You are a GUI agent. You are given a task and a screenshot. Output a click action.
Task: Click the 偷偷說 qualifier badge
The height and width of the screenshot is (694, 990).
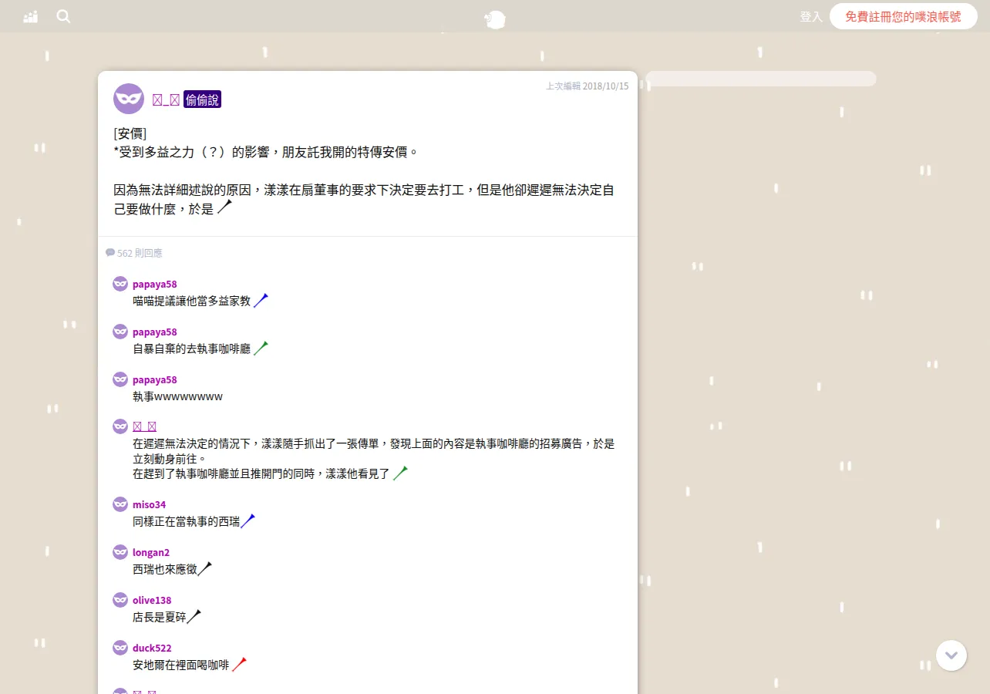tap(202, 99)
